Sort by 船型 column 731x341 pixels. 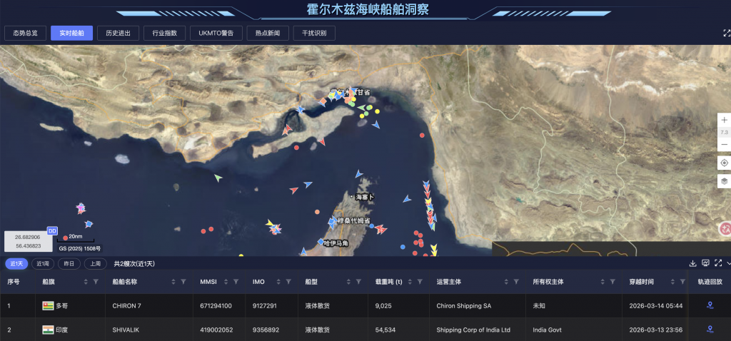[x=348, y=282]
